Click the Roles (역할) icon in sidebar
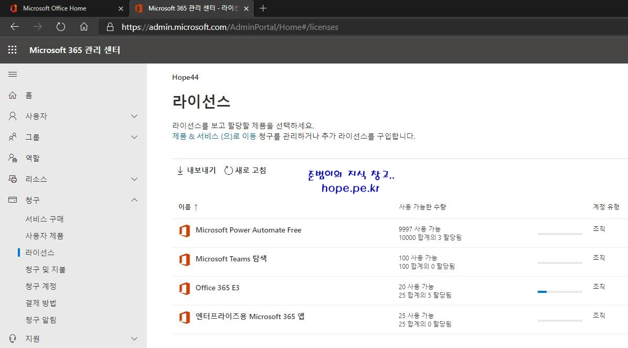This screenshot has width=628, height=348. pos(13,158)
